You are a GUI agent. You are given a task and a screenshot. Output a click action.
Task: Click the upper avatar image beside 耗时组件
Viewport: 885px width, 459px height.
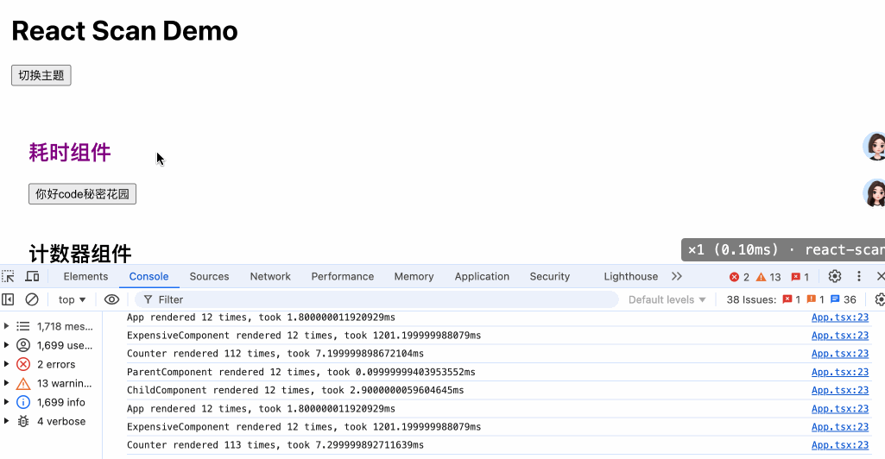pyautogui.click(x=875, y=147)
